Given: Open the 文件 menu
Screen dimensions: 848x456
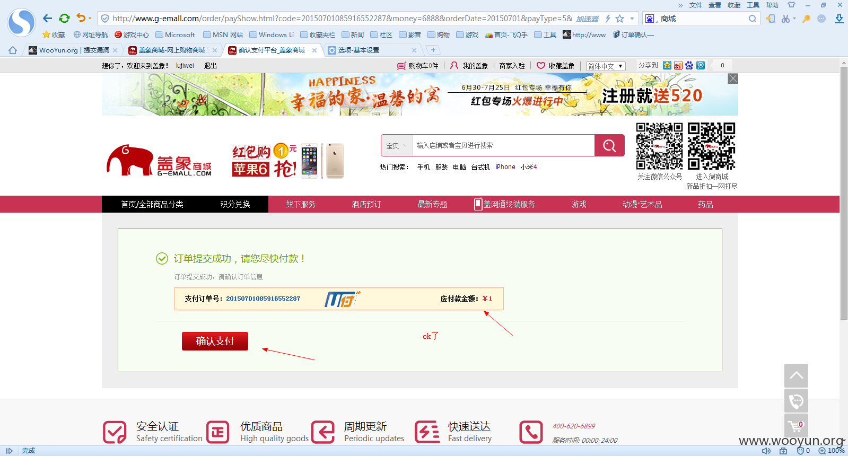Looking at the screenshot, I should pyautogui.click(x=696, y=5).
